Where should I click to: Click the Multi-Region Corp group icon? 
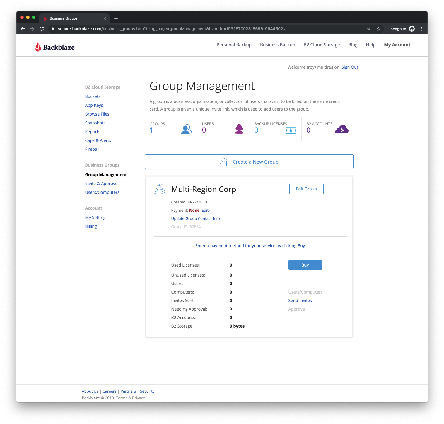[x=160, y=189]
